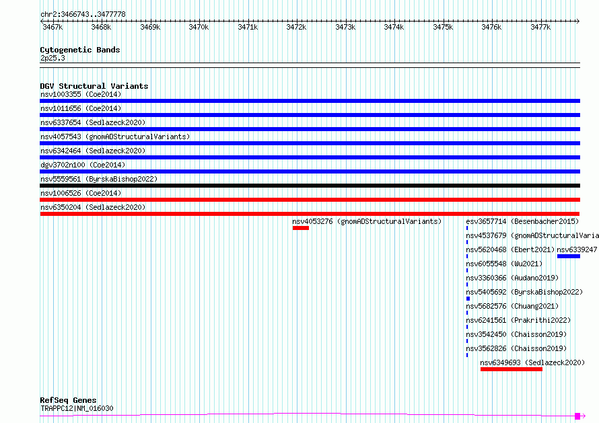Image resolution: width=599 pixels, height=423 pixels.
Task: Click the blue bar under nsv1011656
Action: click(310, 115)
